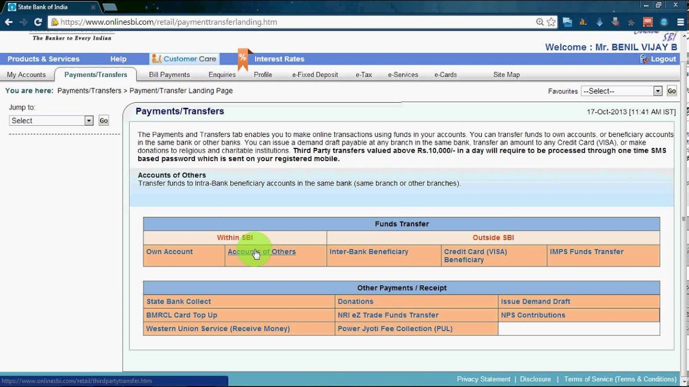
Task: Select the Payments/Transfers tab
Action: pyautogui.click(x=96, y=75)
